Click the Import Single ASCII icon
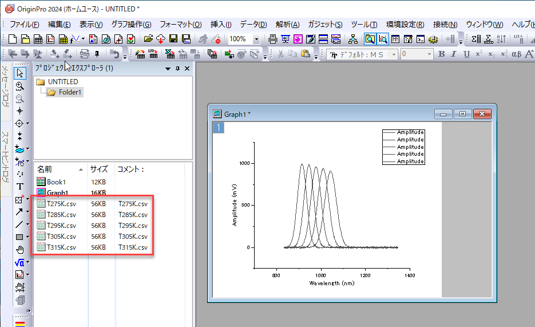The image size is (535, 327). (153, 54)
